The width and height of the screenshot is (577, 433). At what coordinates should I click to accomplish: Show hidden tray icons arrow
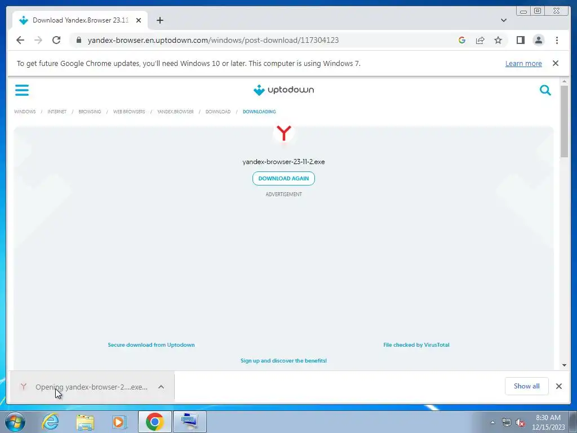pos(492,422)
